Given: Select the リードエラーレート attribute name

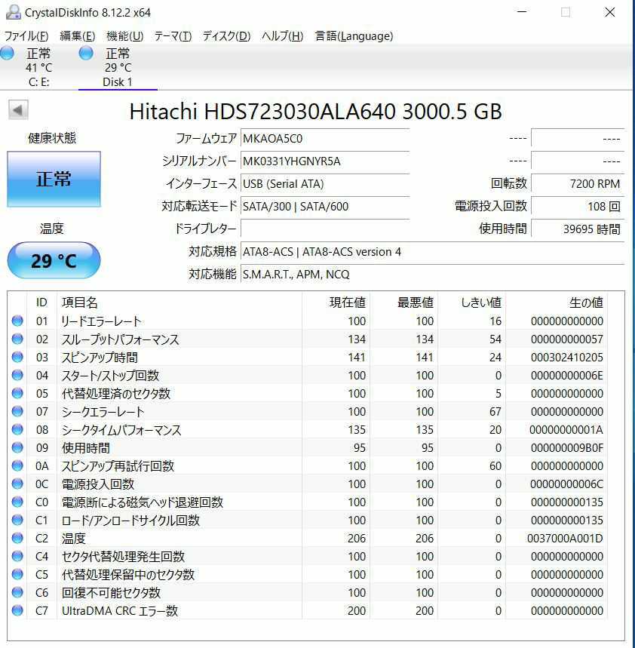Looking at the screenshot, I should [101, 321].
